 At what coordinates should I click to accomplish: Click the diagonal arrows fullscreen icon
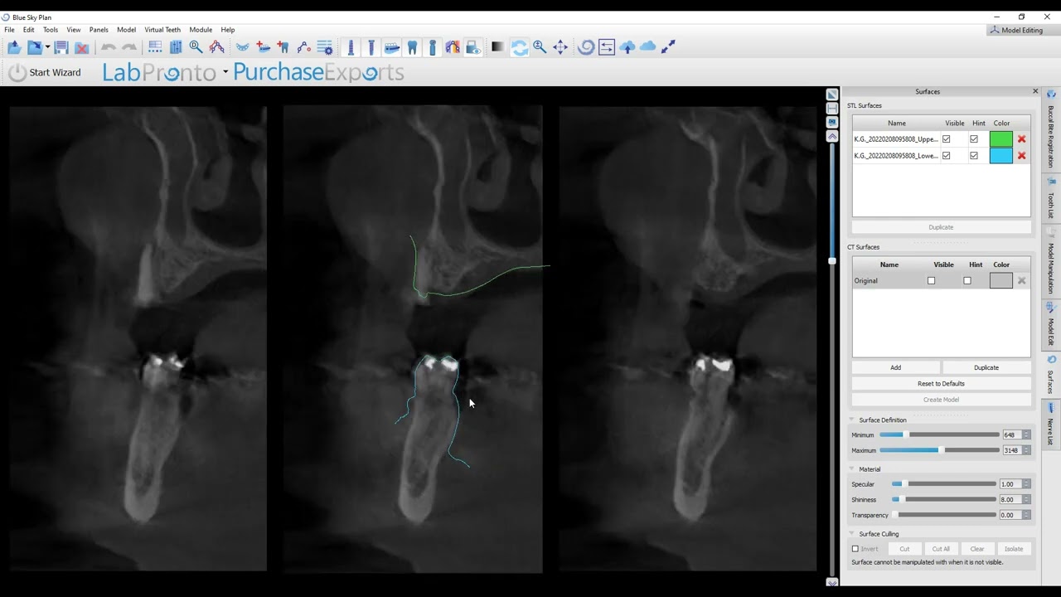tap(668, 47)
